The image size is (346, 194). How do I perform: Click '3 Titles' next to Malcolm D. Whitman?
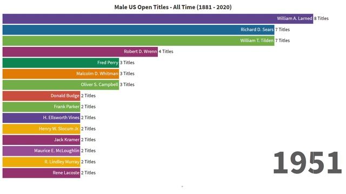(x=127, y=73)
